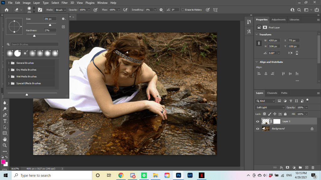Hide Layer 1 visibility
Screen dimensions: 321x180
point(258,121)
